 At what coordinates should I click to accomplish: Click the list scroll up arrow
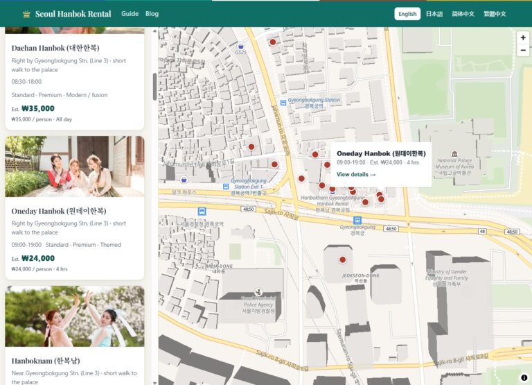[x=154, y=31]
